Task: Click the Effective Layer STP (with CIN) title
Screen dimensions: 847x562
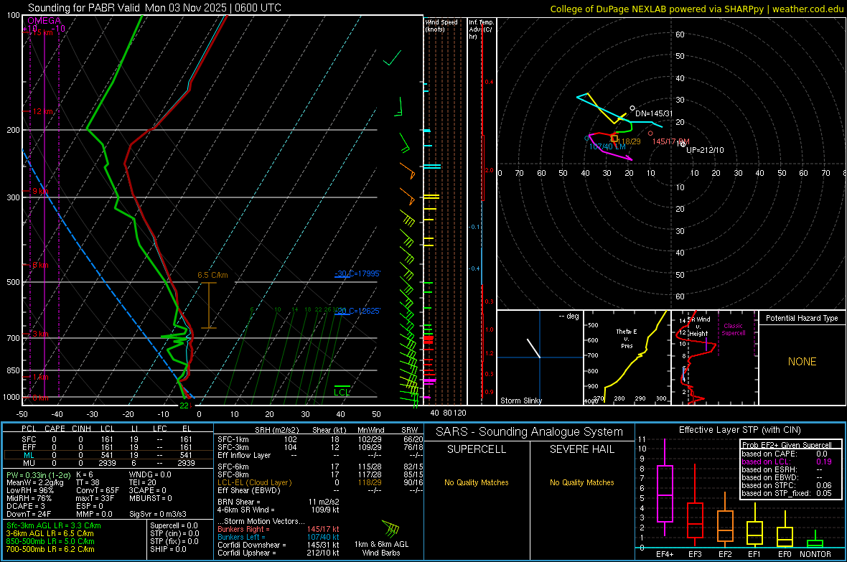Action: pyautogui.click(x=739, y=430)
